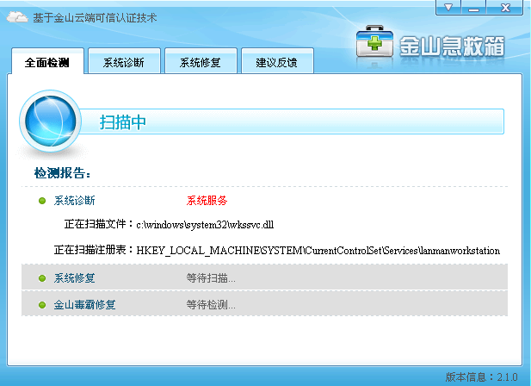
Task: Minimize the 金山急救箱 window
Action: [473, 8]
